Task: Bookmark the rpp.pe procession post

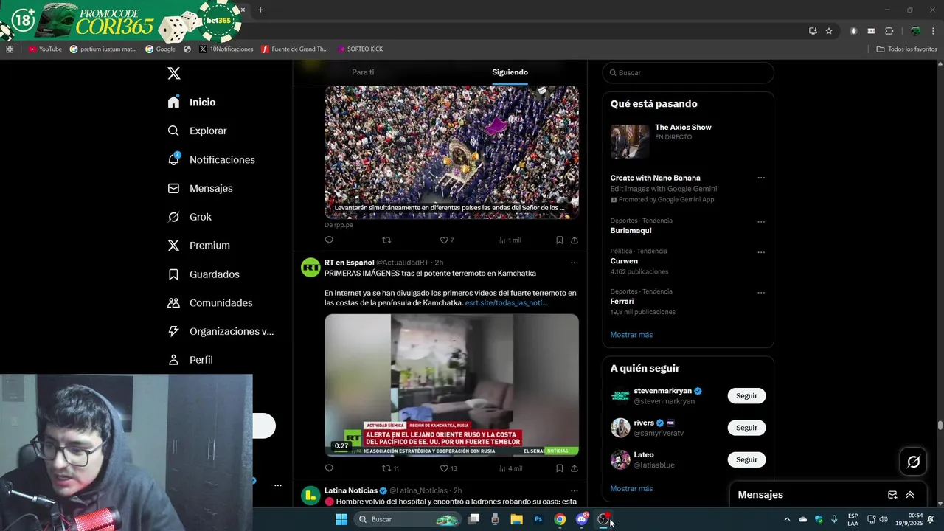Action: tap(560, 240)
